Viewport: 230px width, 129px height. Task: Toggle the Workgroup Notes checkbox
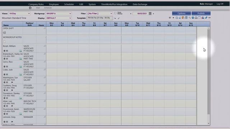pyautogui.click(x=4, y=42)
